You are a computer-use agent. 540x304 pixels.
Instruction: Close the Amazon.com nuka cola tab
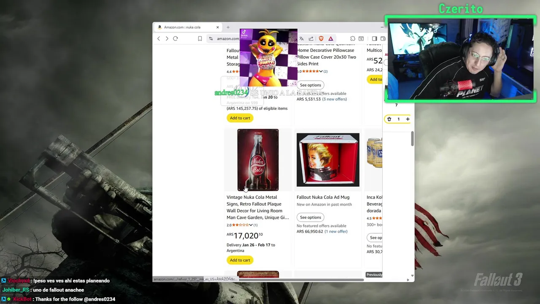[218, 27]
